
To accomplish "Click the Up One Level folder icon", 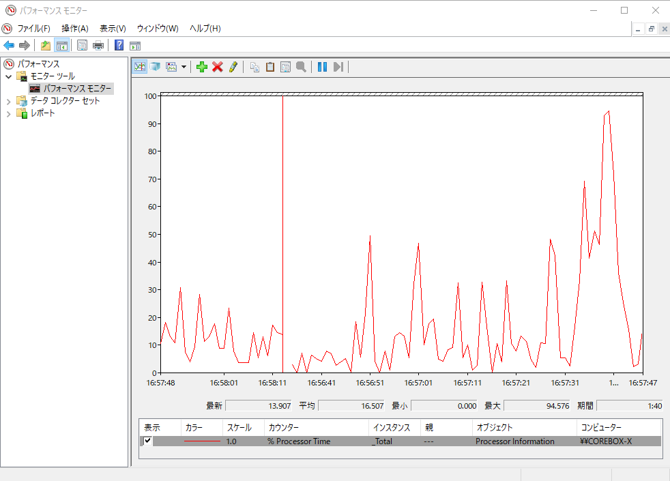I will 46,45.
